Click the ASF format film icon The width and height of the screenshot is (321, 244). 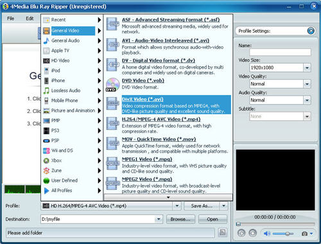pos(112,24)
